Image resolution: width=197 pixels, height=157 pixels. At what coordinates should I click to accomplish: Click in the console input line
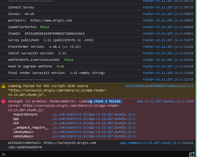tap(93, 154)
